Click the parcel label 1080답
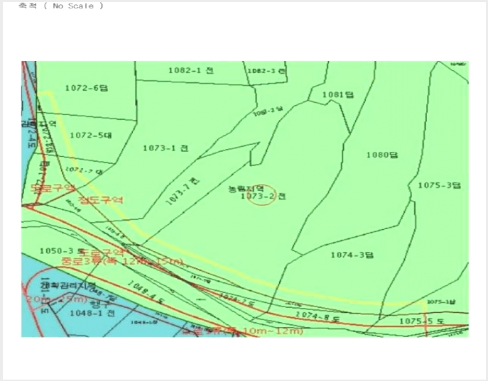Image resolution: width=488 pixels, height=381 pixels. click(382, 155)
